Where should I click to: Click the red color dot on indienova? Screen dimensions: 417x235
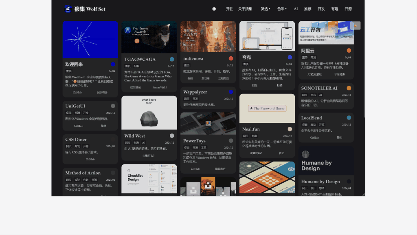pos(231,58)
